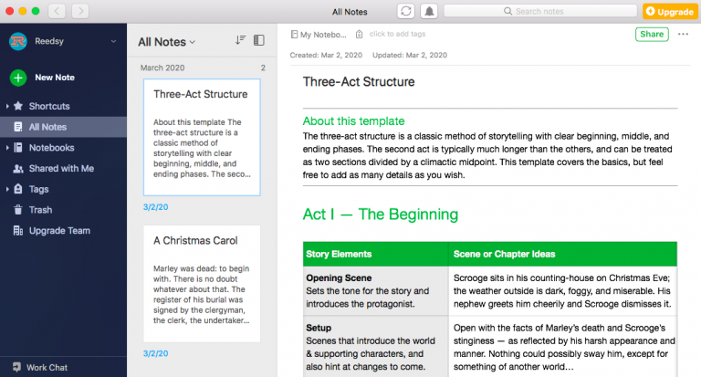Click the back navigation arrow
Viewport: 701px width, 377px height.
tap(57, 11)
